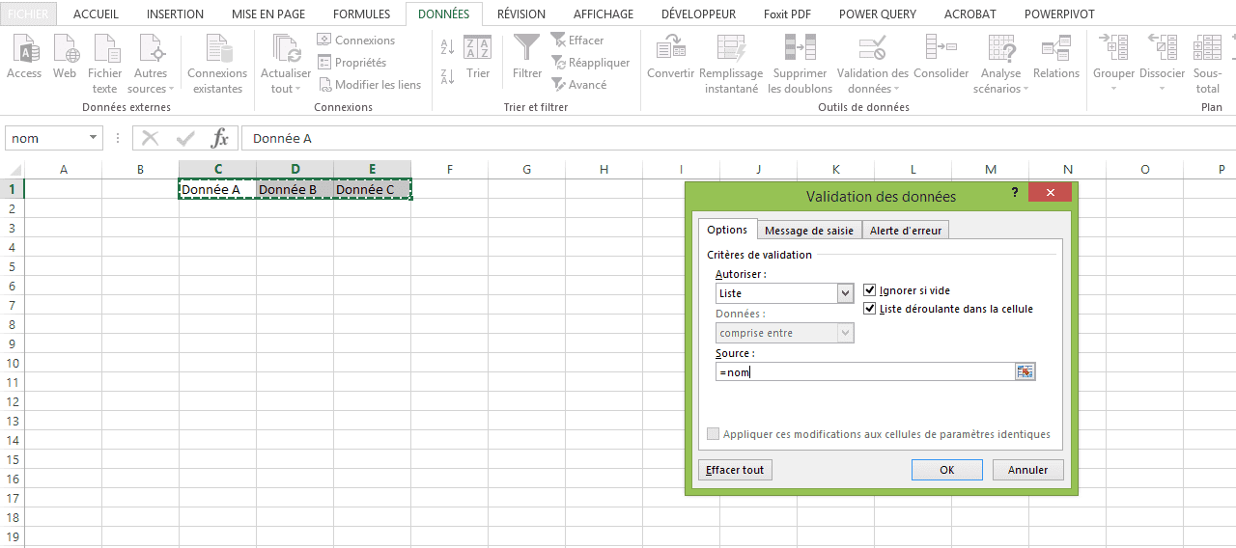
Task: Click the Annuler button
Action: point(1027,470)
